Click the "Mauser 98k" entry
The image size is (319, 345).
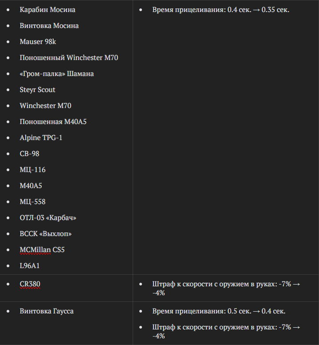click(38, 42)
